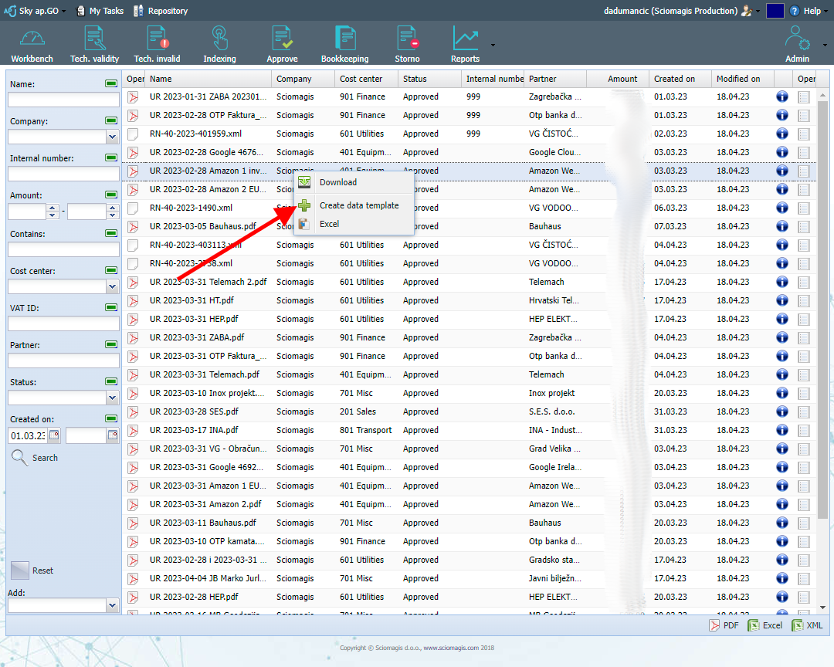The height and width of the screenshot is (667, 834).
Task: Click the user profile icon beside dadumancic
Action: 747,11
